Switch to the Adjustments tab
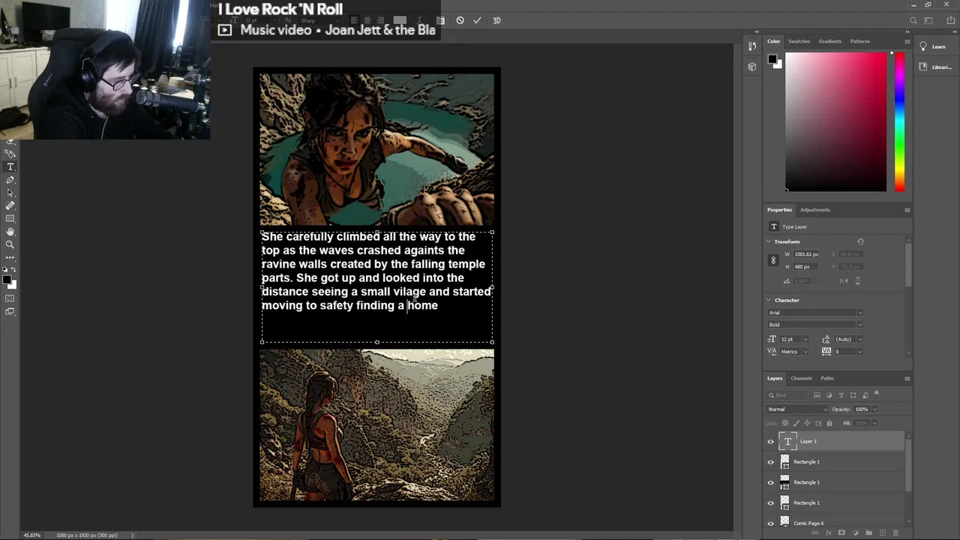This screenshot has width=960, height=540. pyautogui.click(x=815, y=210)
